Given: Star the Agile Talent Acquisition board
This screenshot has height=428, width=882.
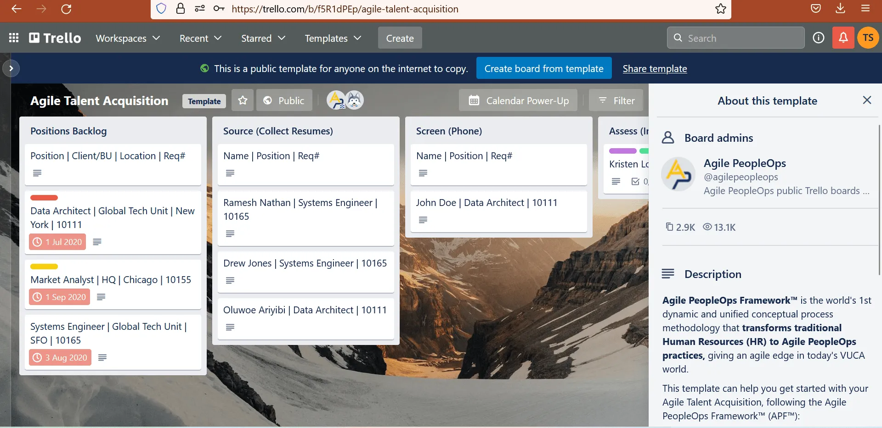Looking at the screenshot, I should 243,100.
